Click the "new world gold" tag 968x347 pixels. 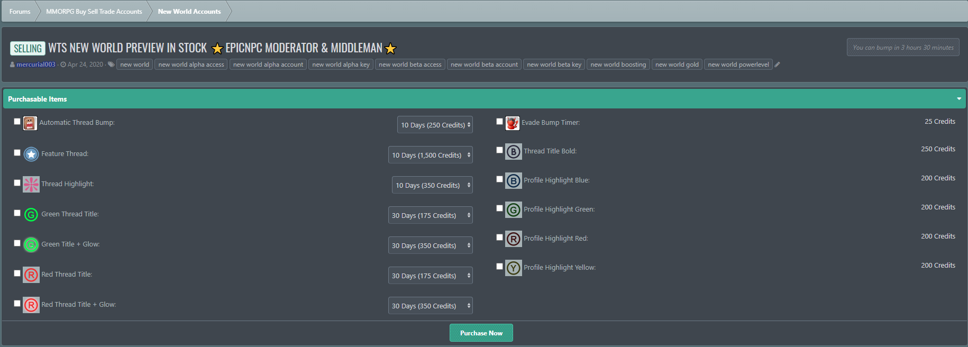[x=677, y=65]
